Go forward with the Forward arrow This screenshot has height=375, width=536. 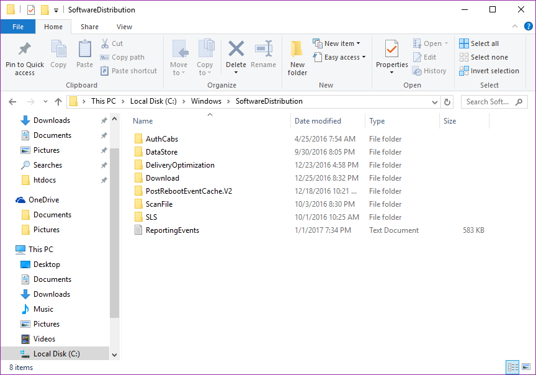[x=31, y=102]
